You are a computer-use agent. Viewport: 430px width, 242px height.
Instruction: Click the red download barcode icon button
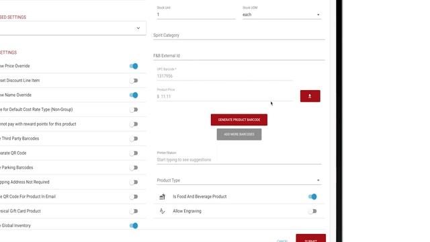point(310,96)
